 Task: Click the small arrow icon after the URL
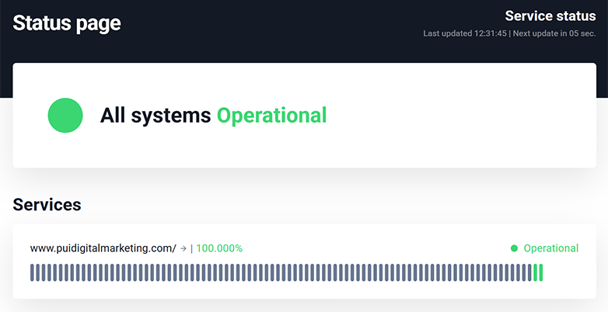coord(183,248)
